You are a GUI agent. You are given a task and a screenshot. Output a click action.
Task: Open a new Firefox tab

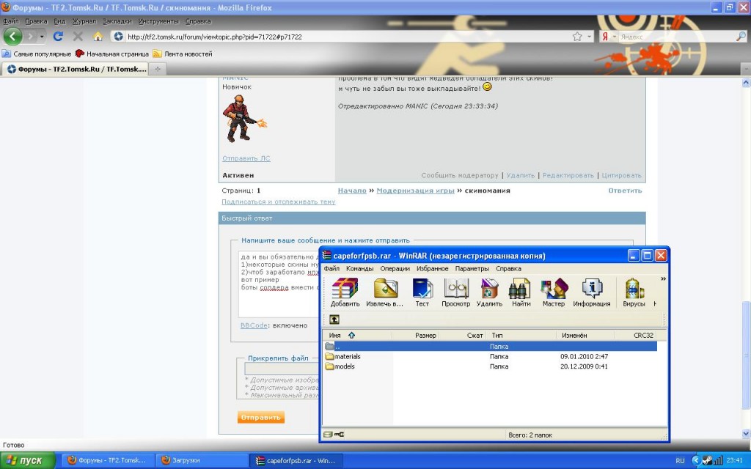[x=157, y=69]
